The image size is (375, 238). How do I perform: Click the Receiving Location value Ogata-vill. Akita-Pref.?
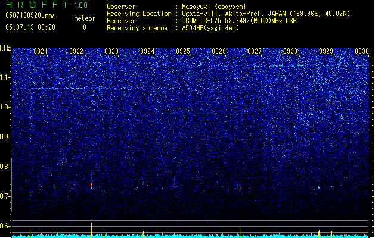224,14
